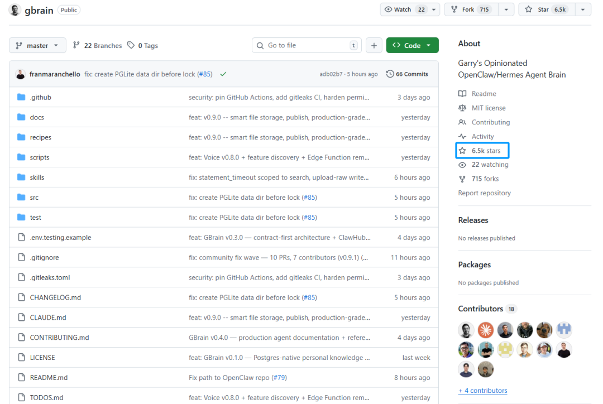Click the first contributor avatar

coord(466,330)
